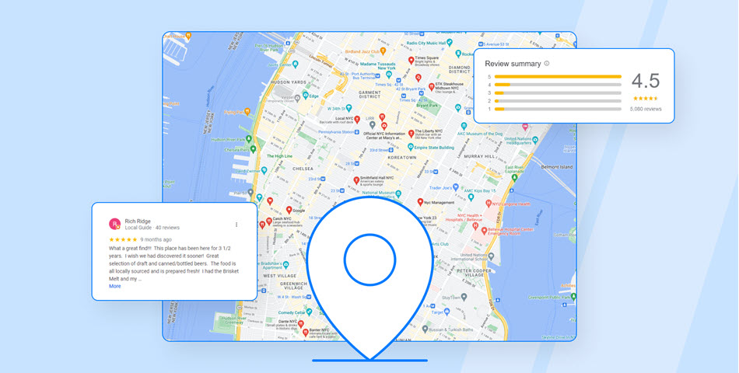739x373 pixels.
Task: Select the KOREATOWN neighborhood label
Action: click(x=402, y=157)
